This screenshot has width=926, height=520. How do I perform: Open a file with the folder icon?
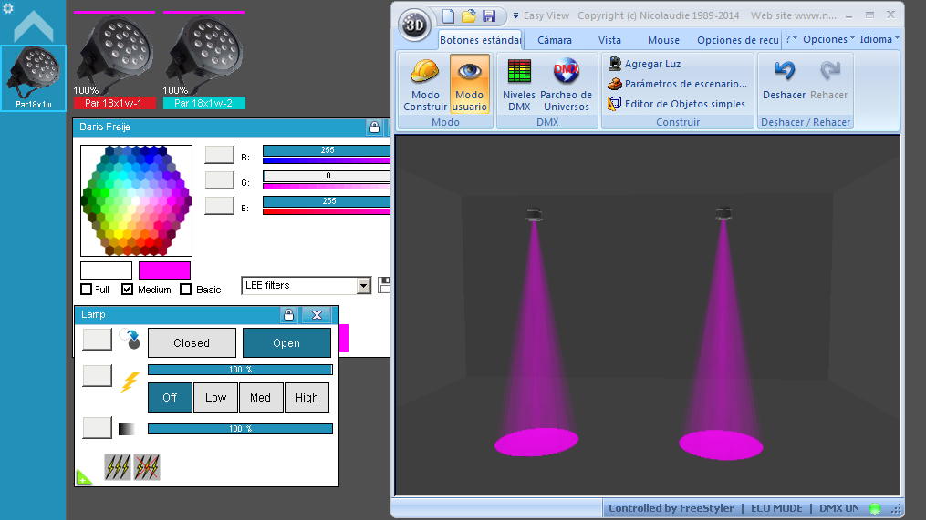point(469,15)
